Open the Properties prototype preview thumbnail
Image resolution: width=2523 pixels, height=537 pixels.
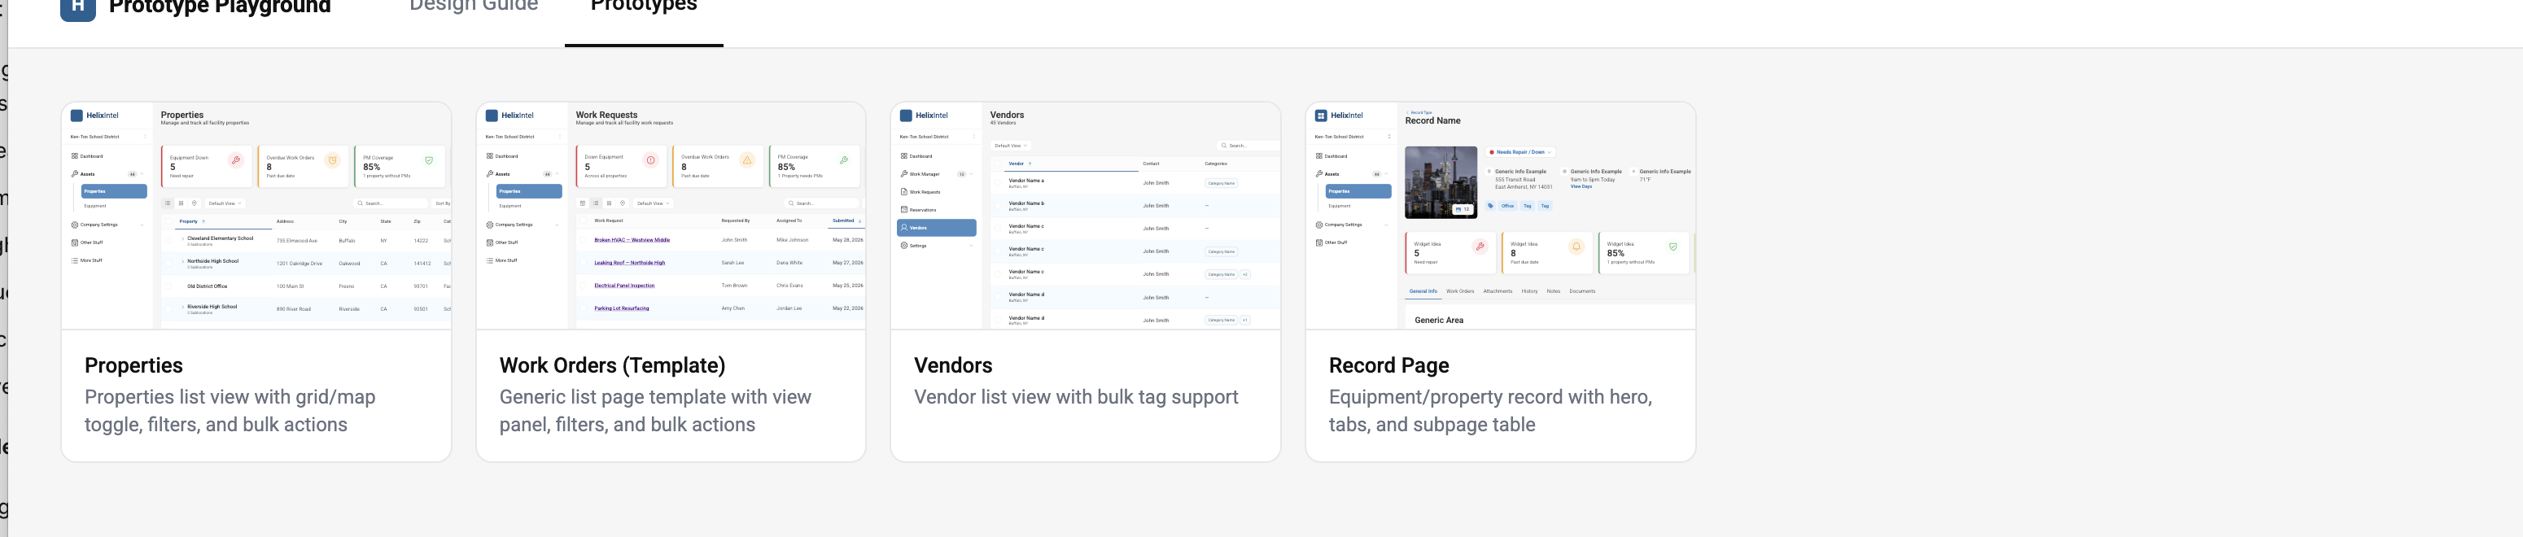point(256,216)
